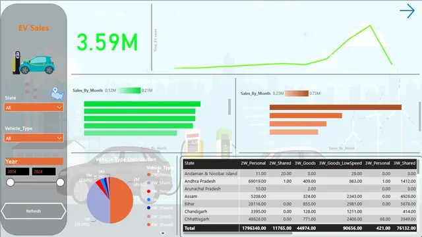Click Arunachal Pradesh row label
Screen dimensions: 422x237
[x=202, y=189]
